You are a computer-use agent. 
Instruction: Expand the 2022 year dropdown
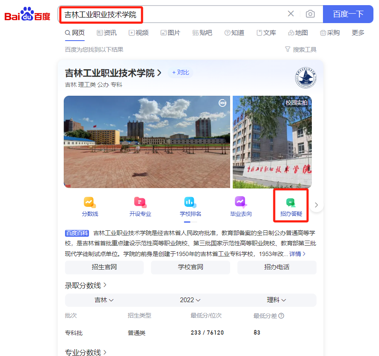click(190, 300)
